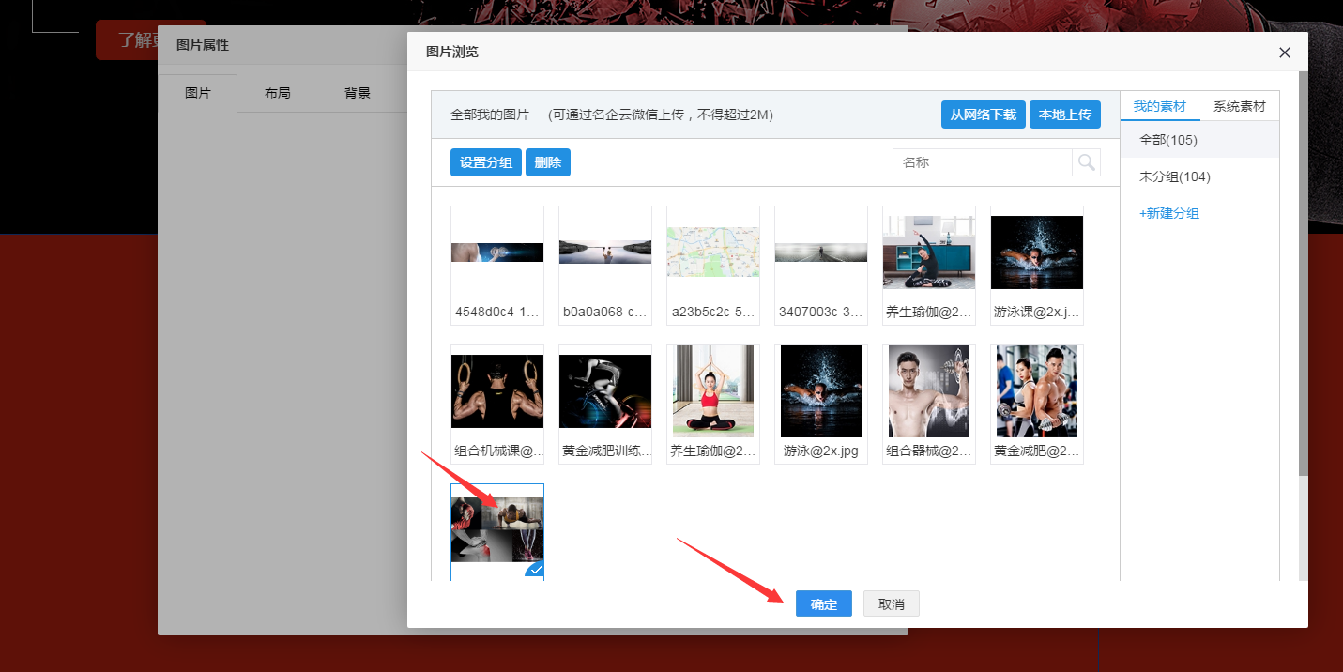Viewport: 1343px width, 672px height.
Task: Focus the 名称 search field
Action: click(982, 162)
